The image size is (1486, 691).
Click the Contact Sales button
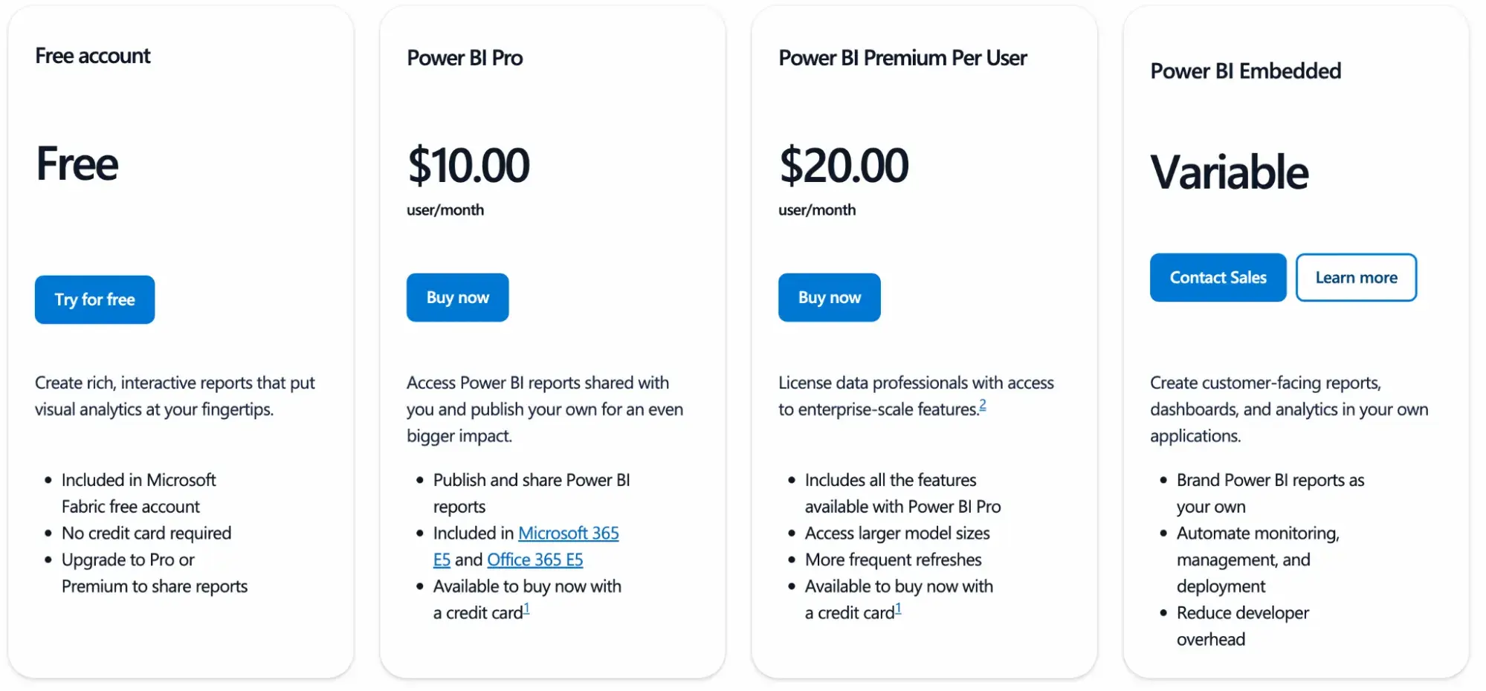click(1218, 277)
